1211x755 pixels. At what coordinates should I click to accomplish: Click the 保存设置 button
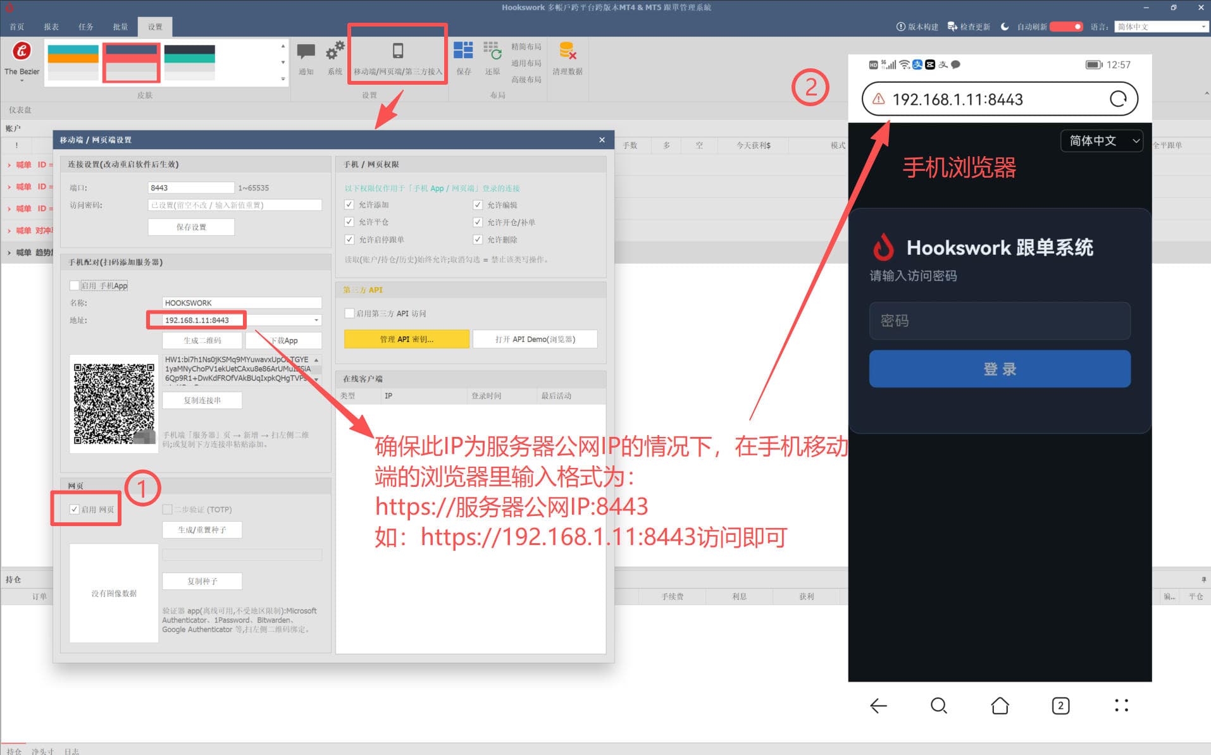coord(191,227)
